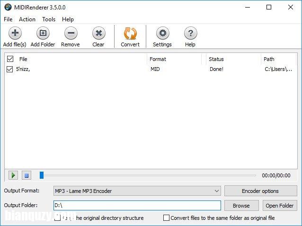302x226 pixels.
Task: Select the 5'nizz, file row name
Action: [23, 69]
